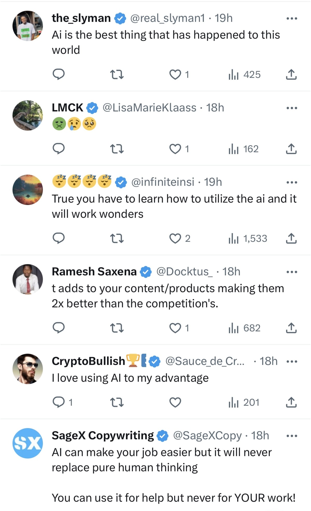311x511 pixels.
Task: Retweet the_slyman's tweet about AI
Action: tap(117, 75)
